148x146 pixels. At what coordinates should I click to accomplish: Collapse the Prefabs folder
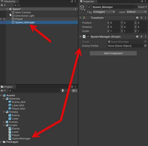[4, 112]
